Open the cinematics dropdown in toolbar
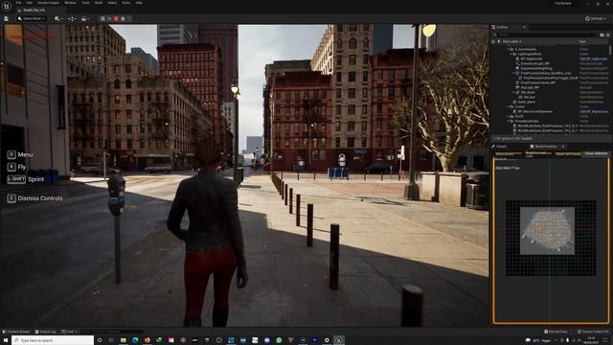 point(84,18)
